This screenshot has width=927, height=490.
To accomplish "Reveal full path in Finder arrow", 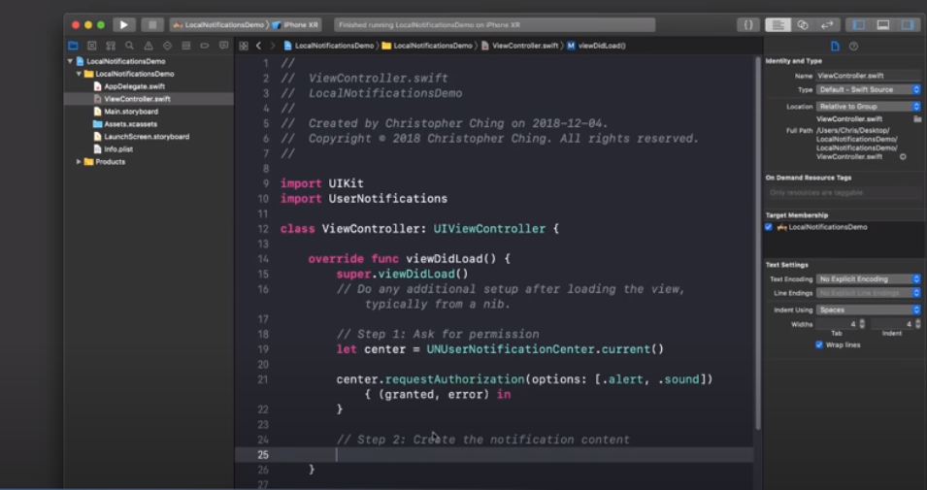I will tap(903, 156).
